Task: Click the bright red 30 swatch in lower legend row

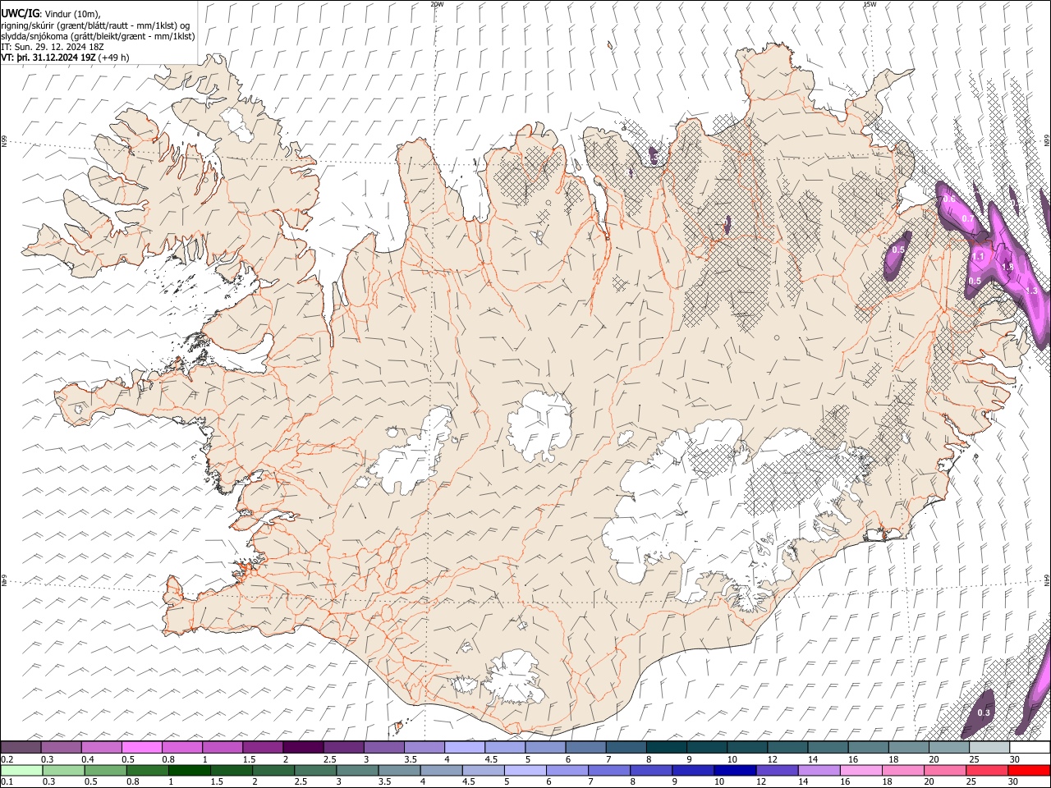Action: 1030,770
